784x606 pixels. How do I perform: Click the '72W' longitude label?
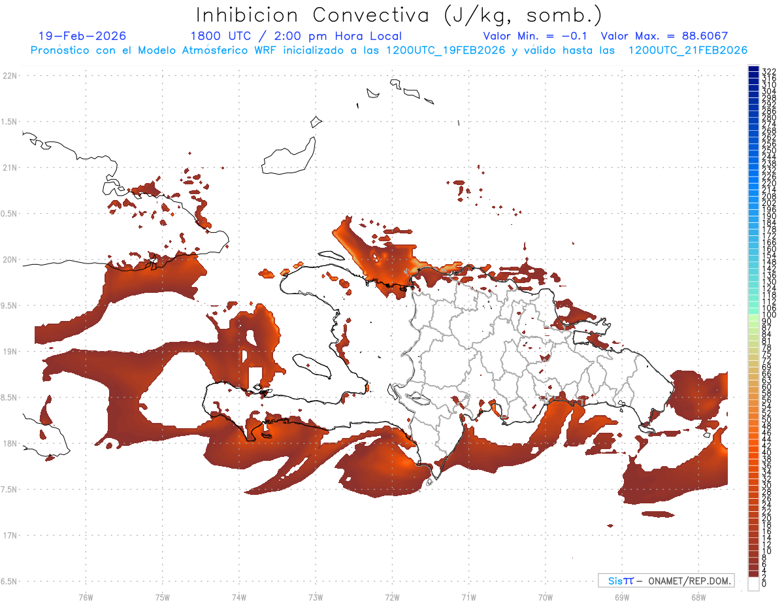click(x=392, y=597)
